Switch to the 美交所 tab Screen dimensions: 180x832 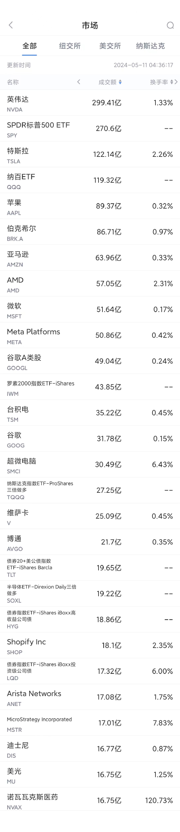tap(110, 46)
